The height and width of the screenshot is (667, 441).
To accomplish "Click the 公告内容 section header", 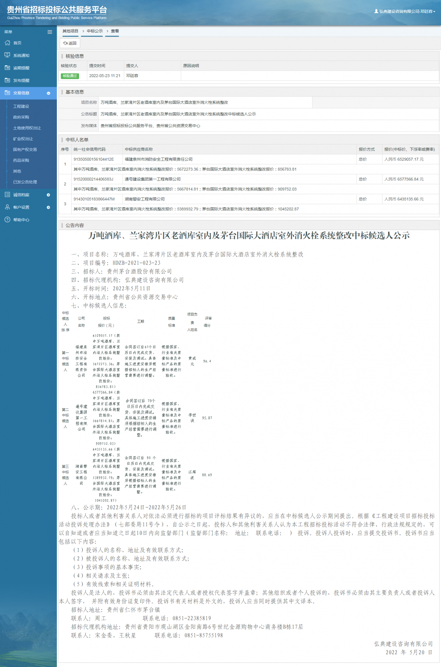I will (x=75, y=226).
